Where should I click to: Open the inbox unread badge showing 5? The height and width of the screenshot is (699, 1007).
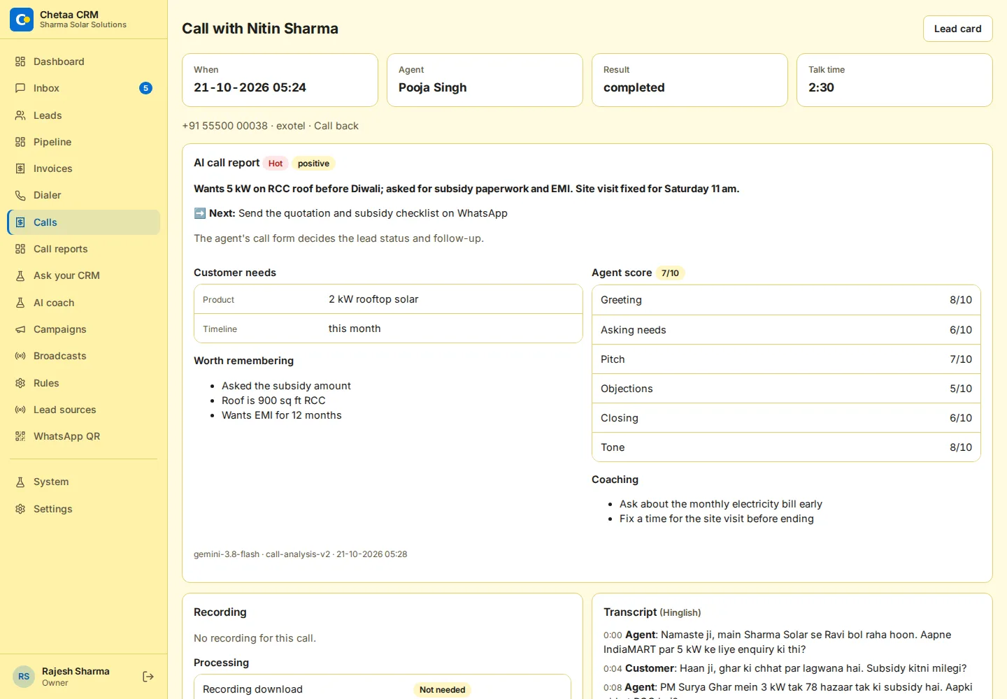pos(145,88)
